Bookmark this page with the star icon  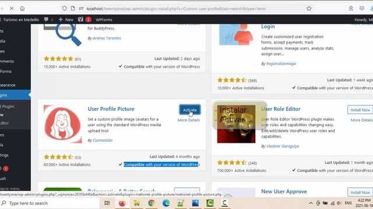click(x=309, y=9)
